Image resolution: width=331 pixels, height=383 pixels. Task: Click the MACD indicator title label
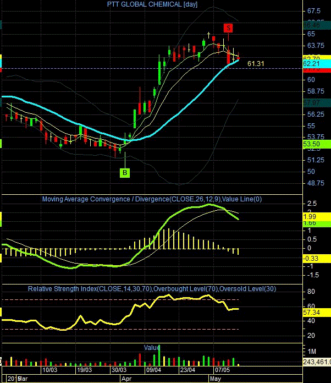[x=152, y=199]
